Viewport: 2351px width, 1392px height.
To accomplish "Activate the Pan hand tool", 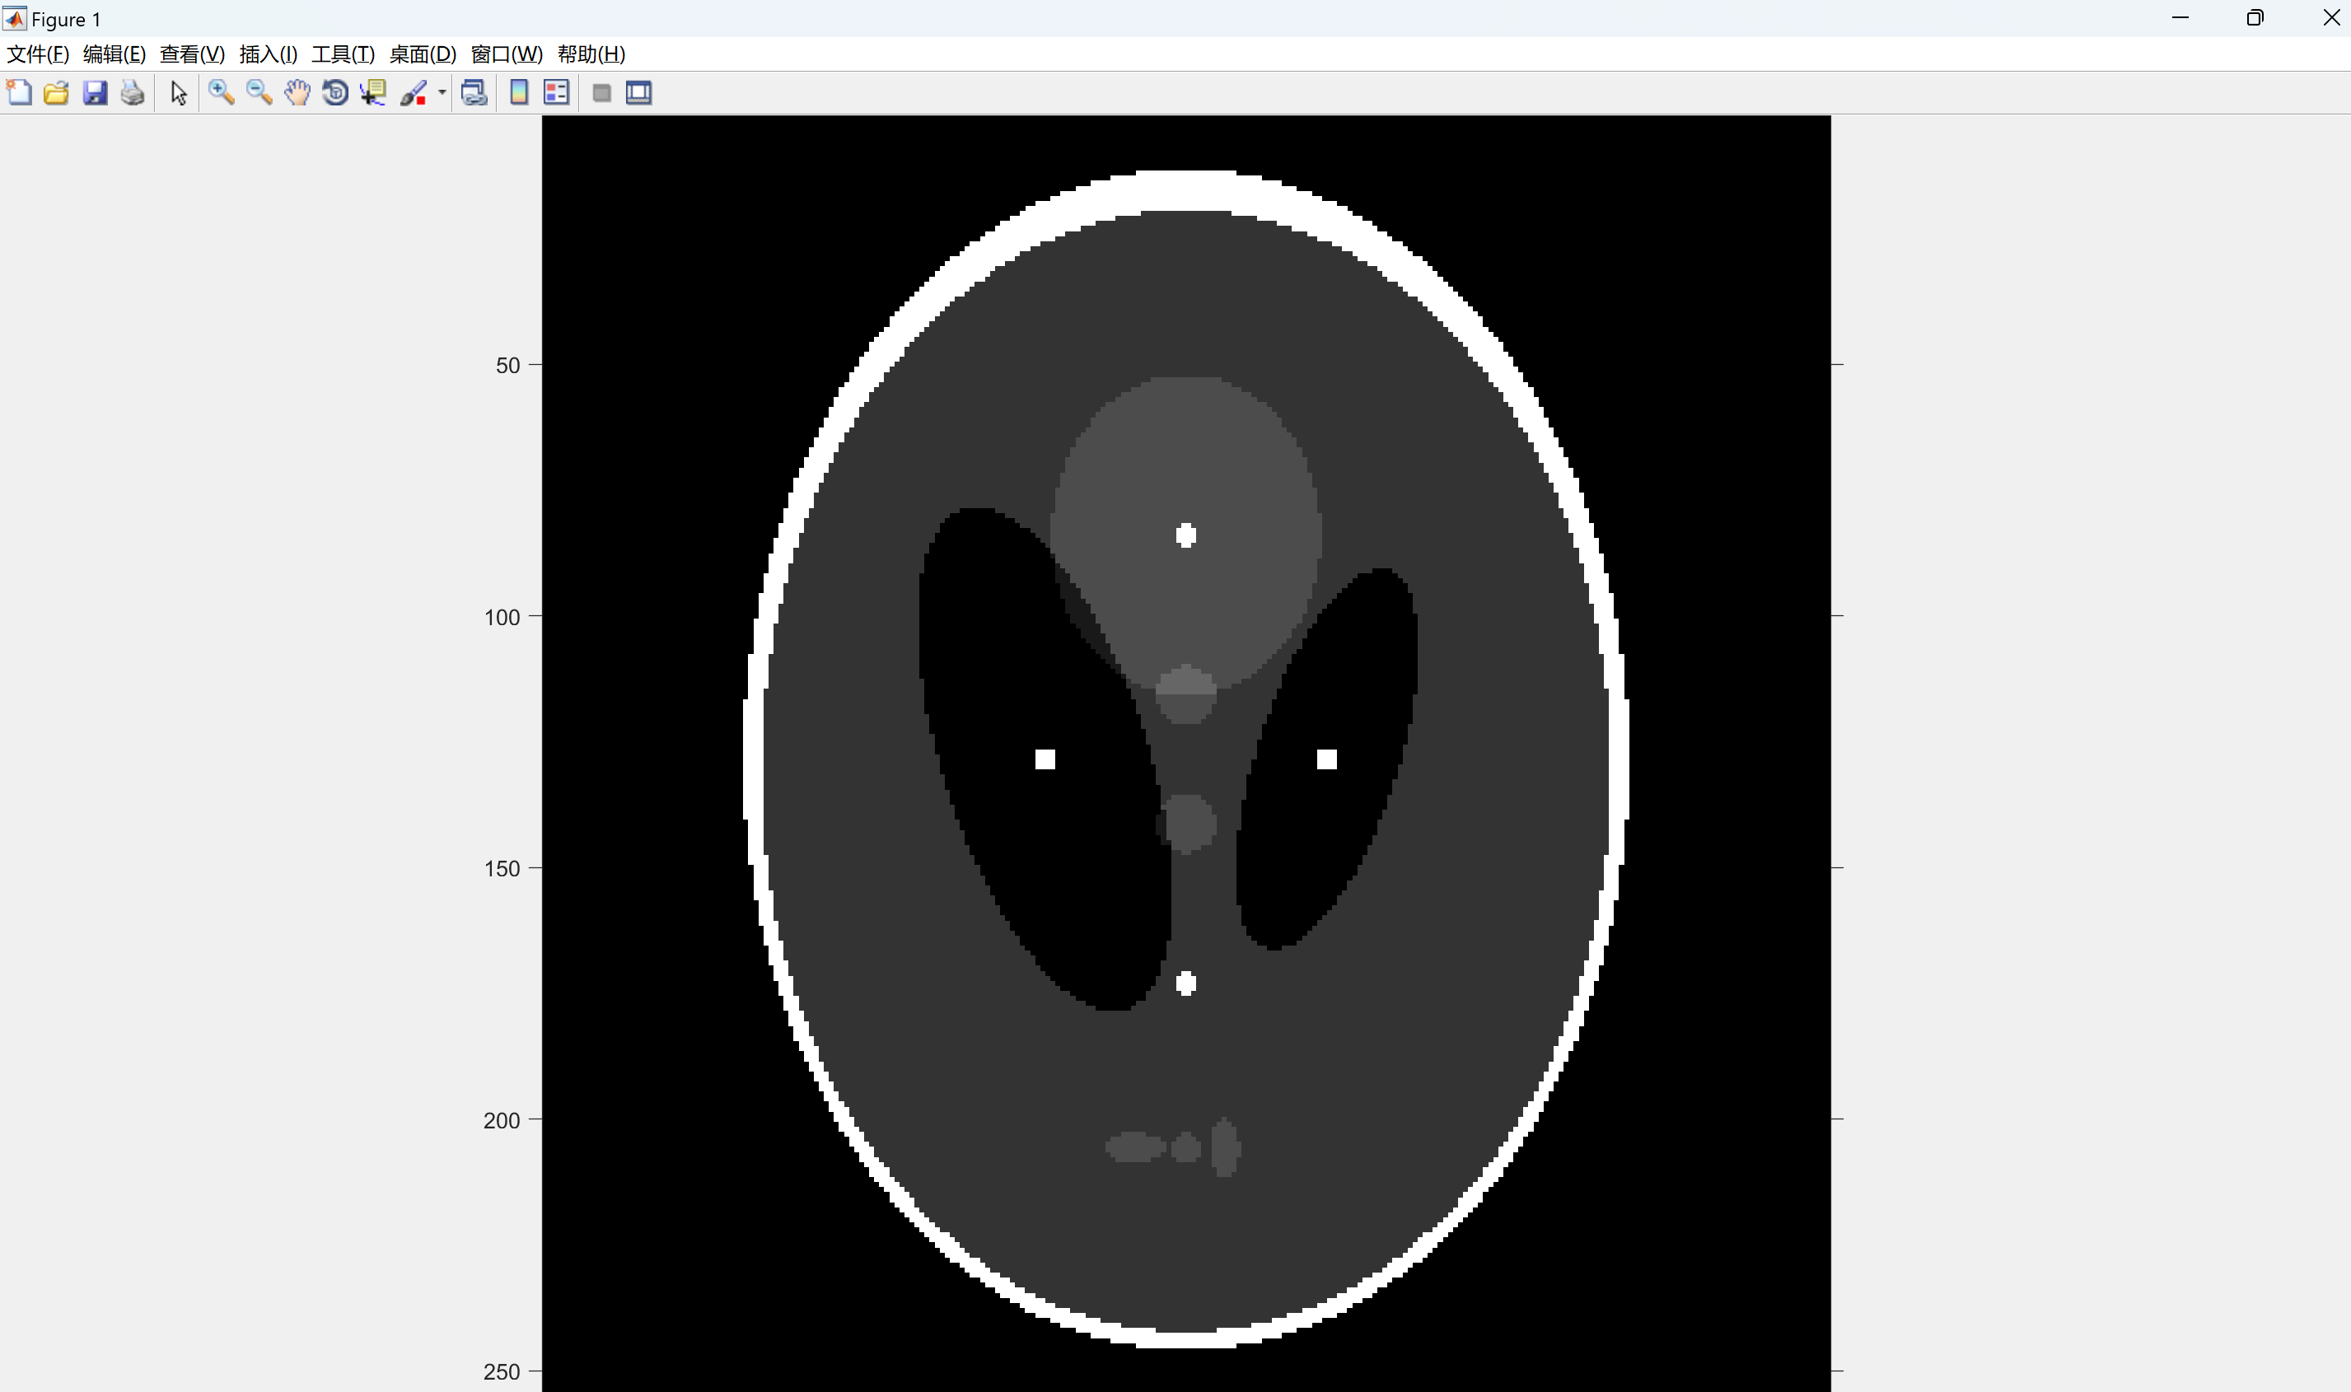I will pyautogui.click(x=297, y=93).
